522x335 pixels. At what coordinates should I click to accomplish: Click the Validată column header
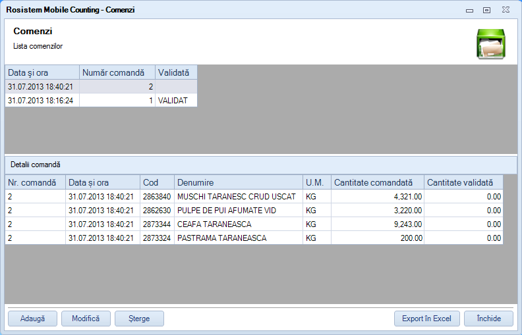(x=176, y=72)
